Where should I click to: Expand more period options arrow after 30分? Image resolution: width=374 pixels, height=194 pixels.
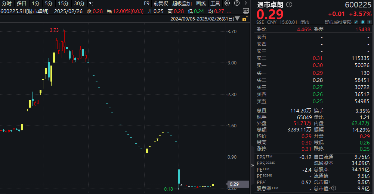click(90, 3)
